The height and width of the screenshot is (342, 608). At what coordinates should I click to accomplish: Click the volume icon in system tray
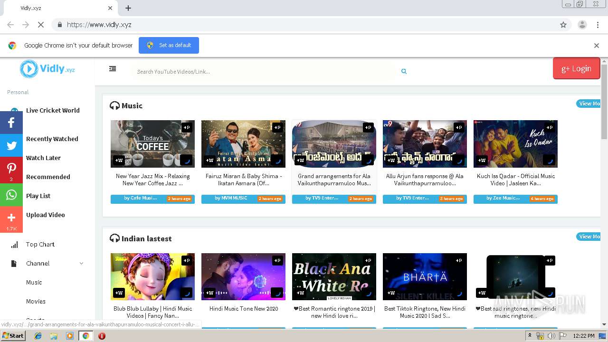(551, 336)
